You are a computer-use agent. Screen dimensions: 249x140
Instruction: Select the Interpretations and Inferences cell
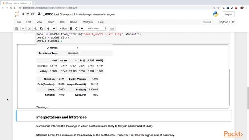point(124,116)
